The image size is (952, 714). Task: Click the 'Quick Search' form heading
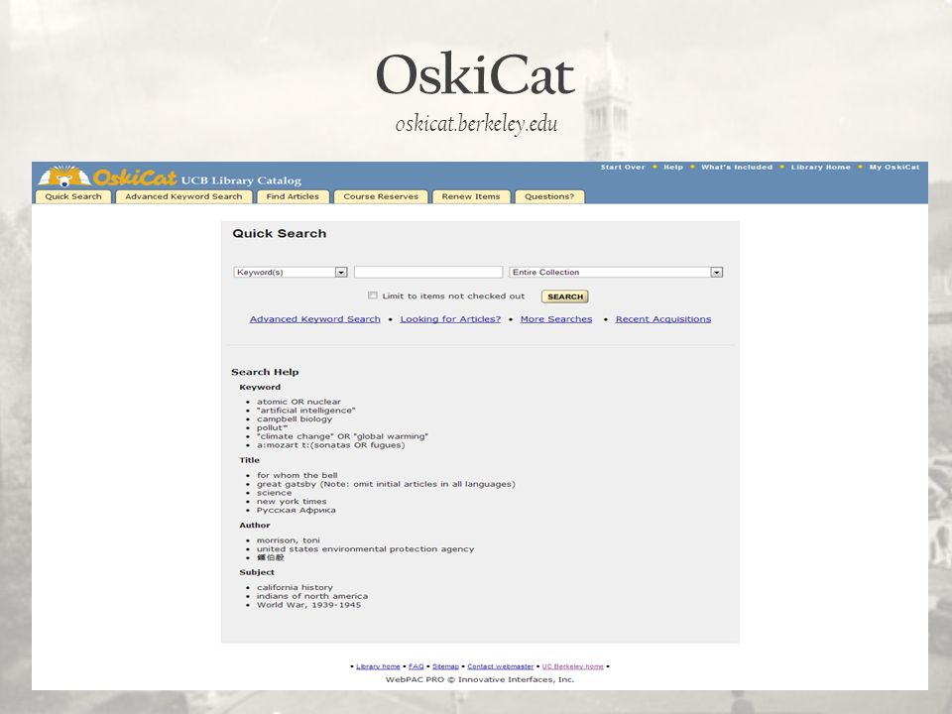(280, 234)
